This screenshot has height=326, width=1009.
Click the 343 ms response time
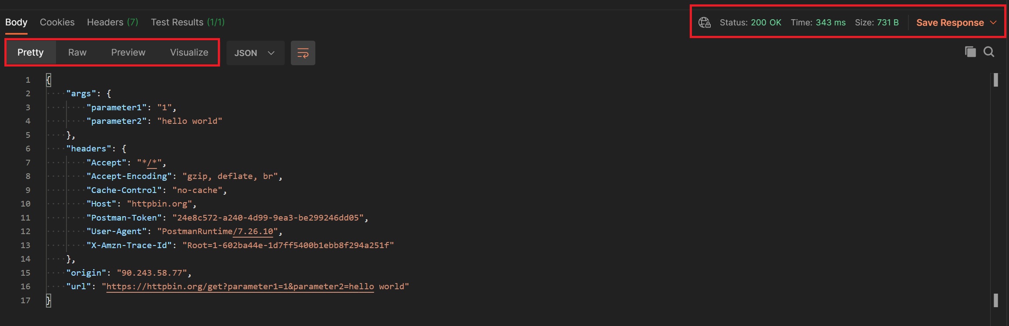(831, 22)
